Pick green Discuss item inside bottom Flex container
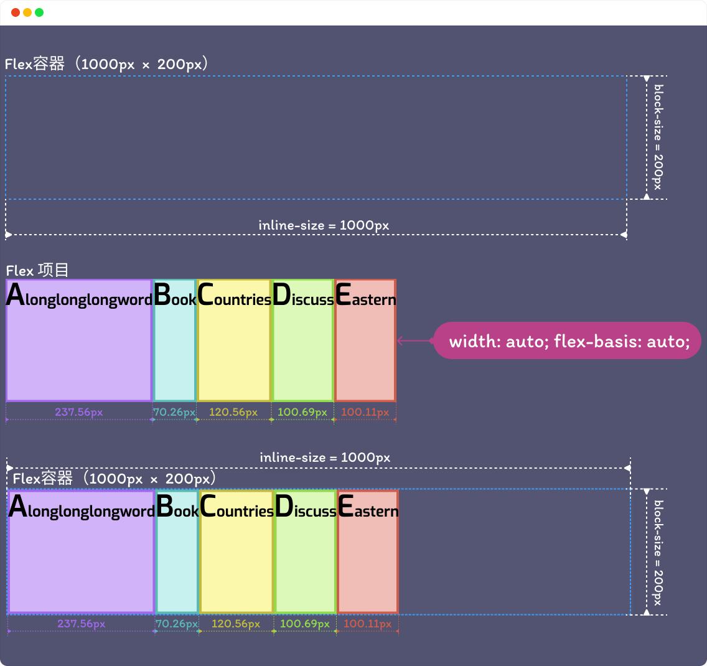This screenshot has height=666, width=707. pos(306,560)
